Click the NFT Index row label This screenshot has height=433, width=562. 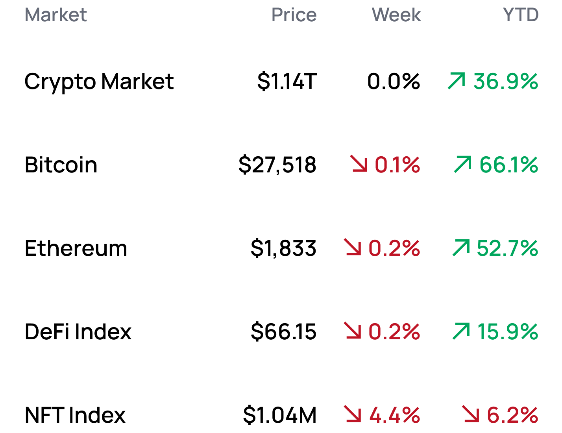tap(75, 415)
